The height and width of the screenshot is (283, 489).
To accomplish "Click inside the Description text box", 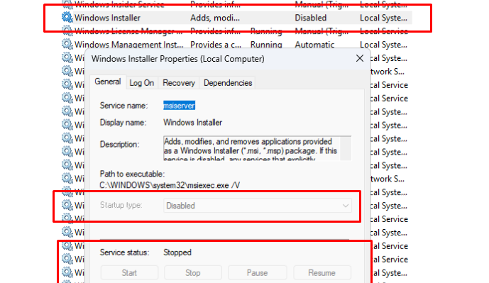I will [251, 148].
